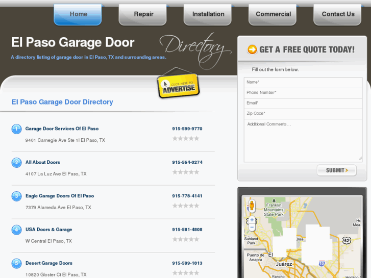Zoom in with the map plus button
371x278 pixels.
point(252,220)
